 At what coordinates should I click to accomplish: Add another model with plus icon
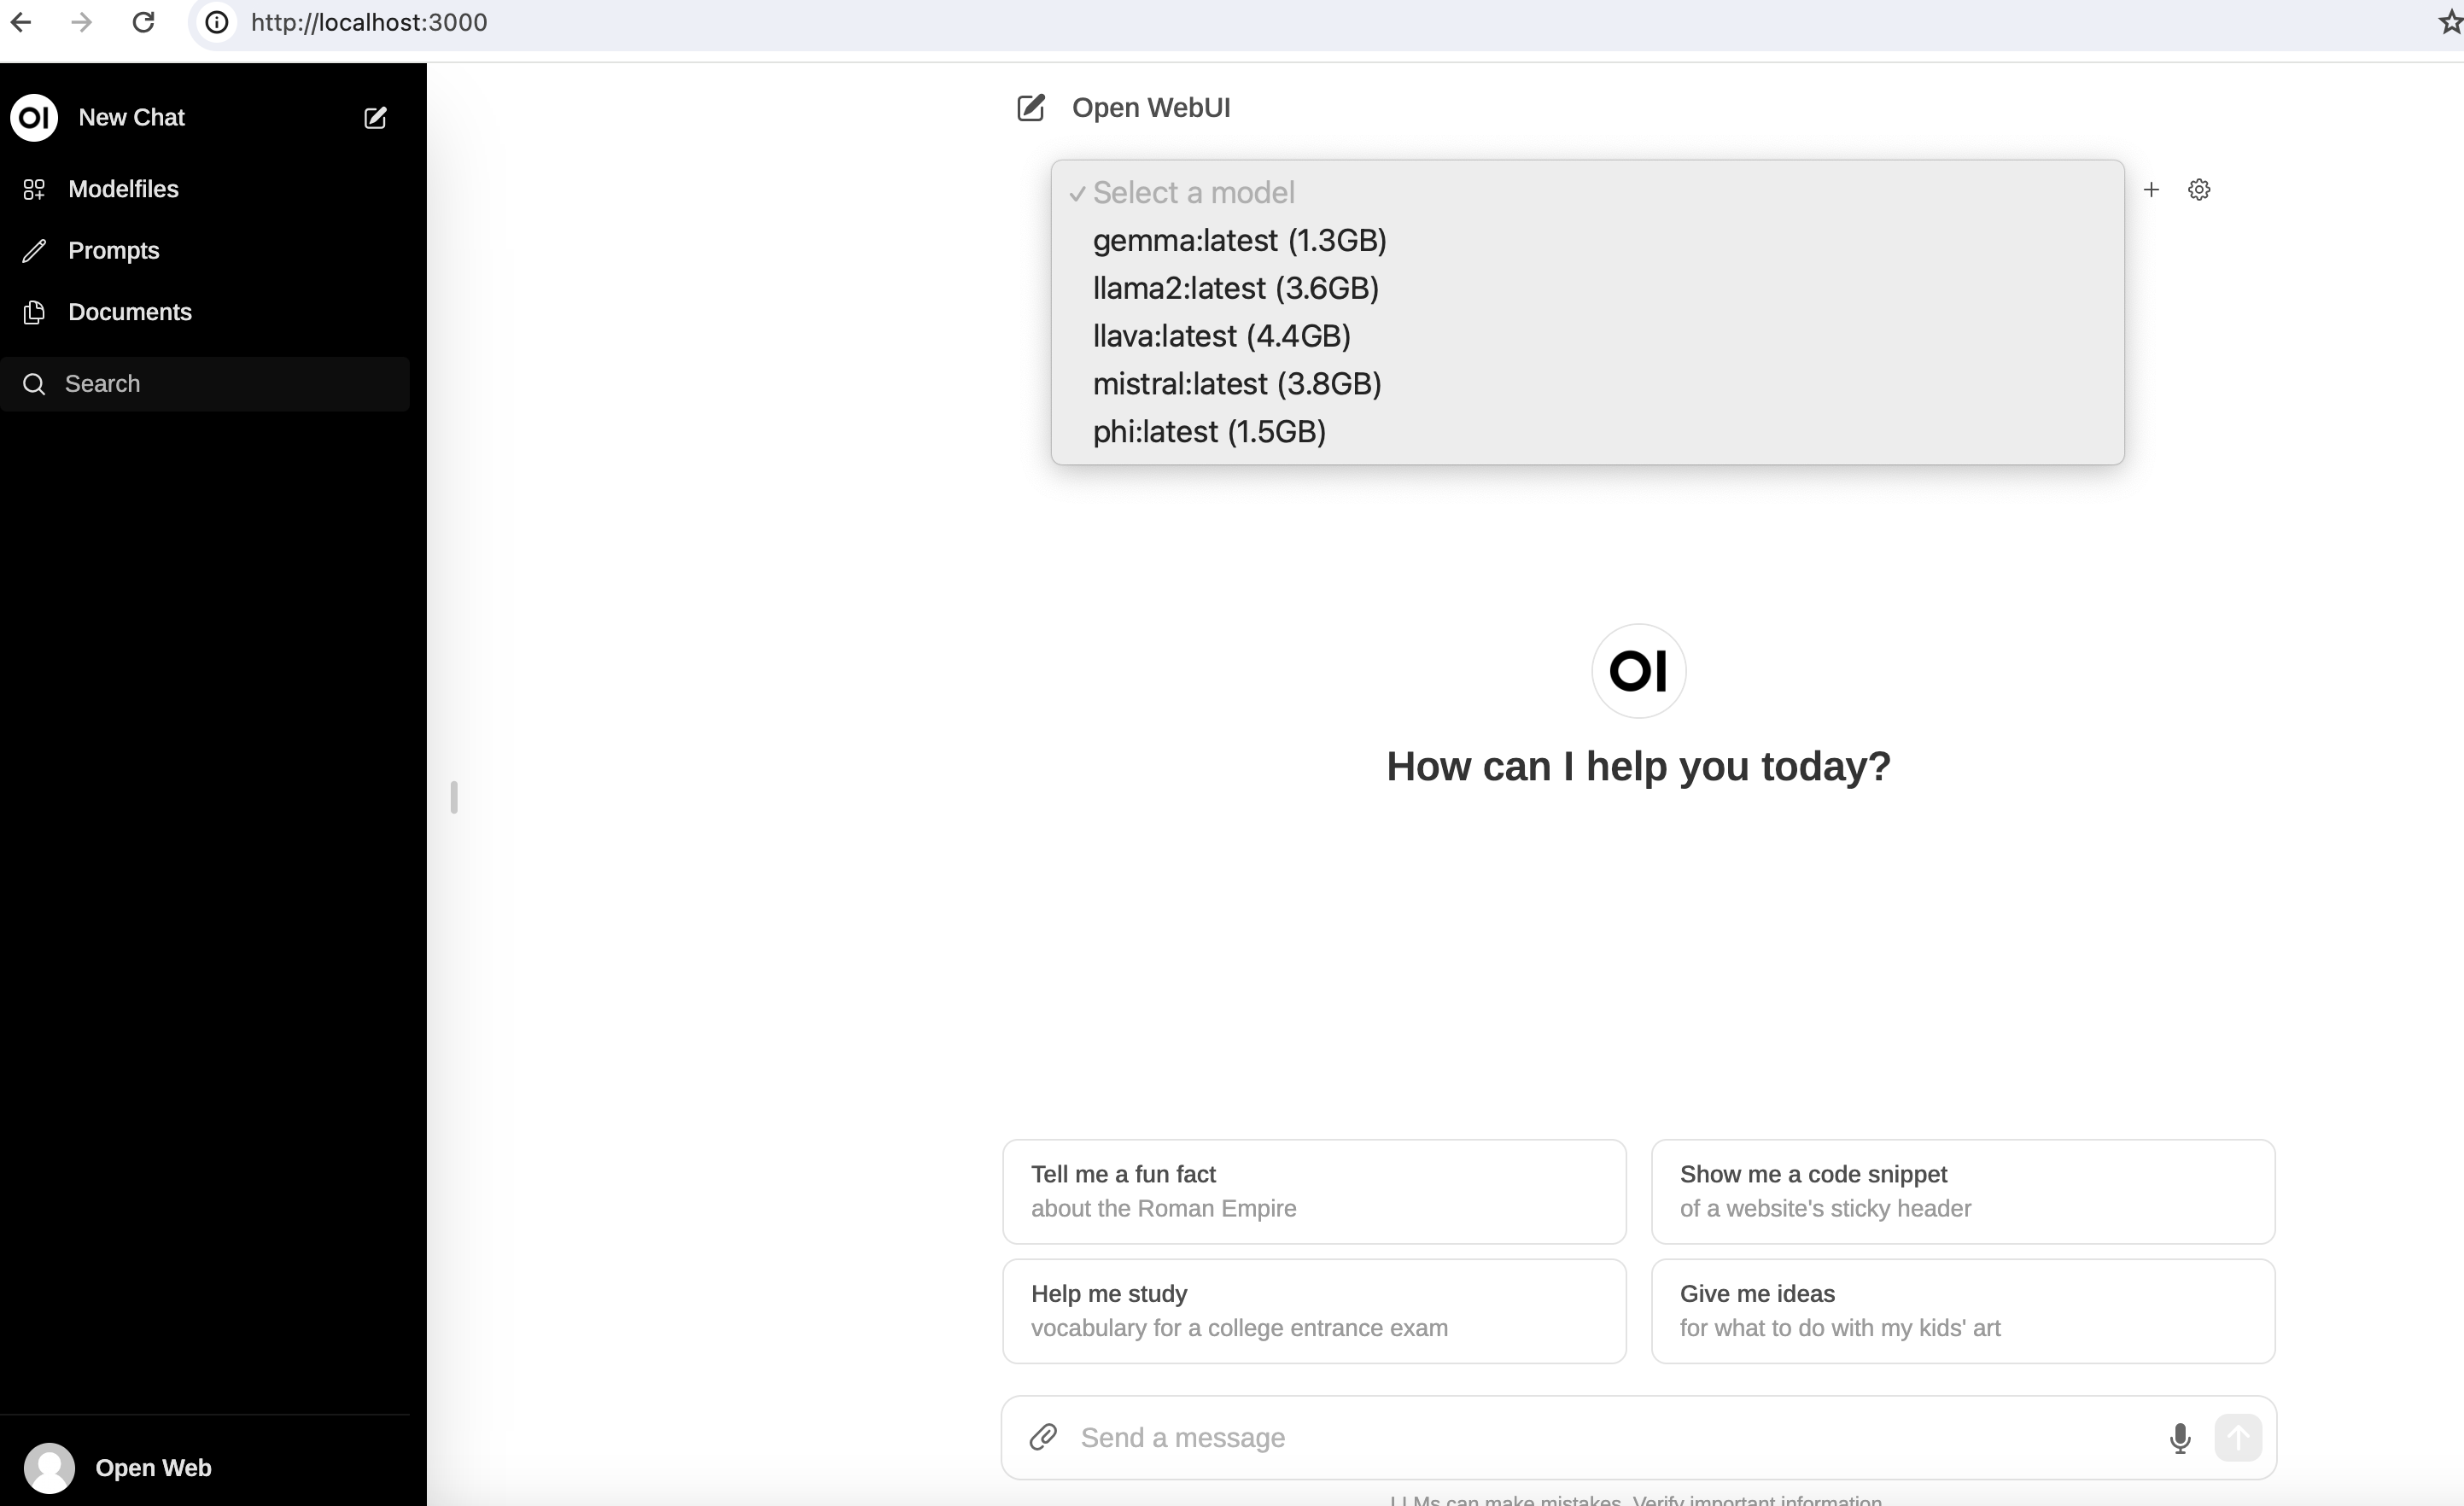[2151, 190]
